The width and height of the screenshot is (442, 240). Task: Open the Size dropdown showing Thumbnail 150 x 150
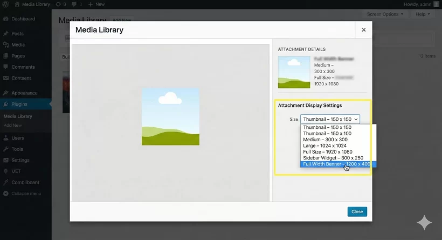[330, 119]
